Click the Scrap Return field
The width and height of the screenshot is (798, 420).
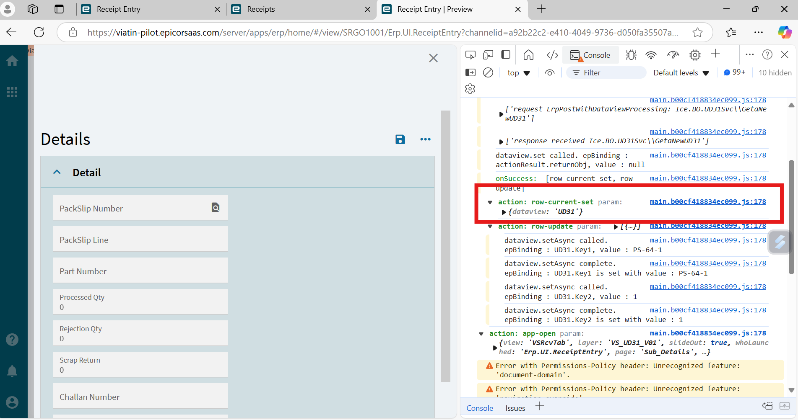coord(140,364)
